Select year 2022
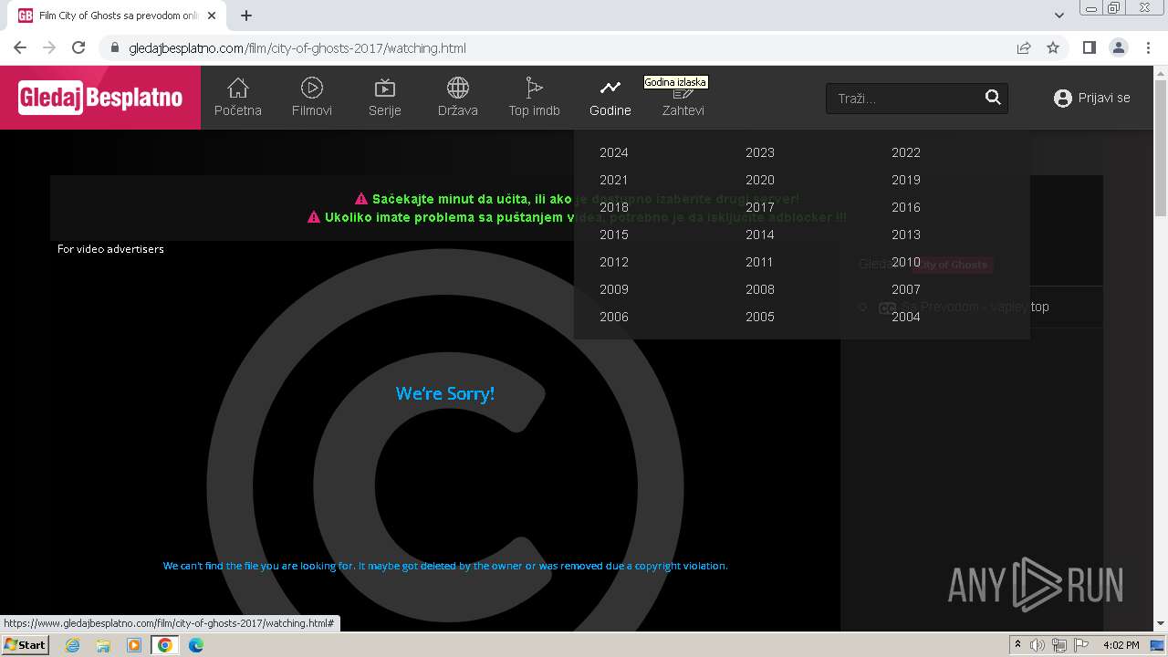1168x657 pixels. click(x=906, y=152)
